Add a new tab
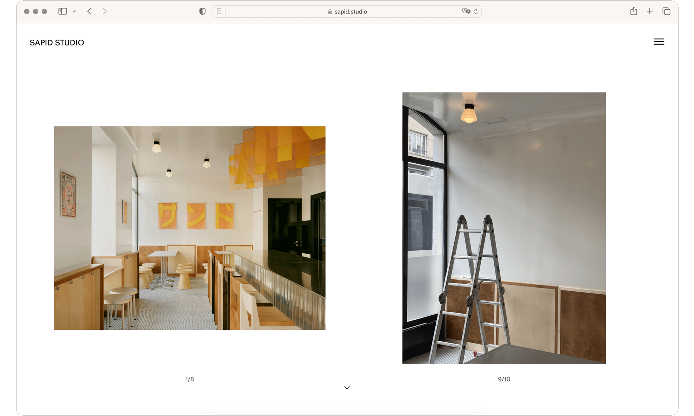Image resolution: width=694 pixels, height=416 pixels. (650, 12)
